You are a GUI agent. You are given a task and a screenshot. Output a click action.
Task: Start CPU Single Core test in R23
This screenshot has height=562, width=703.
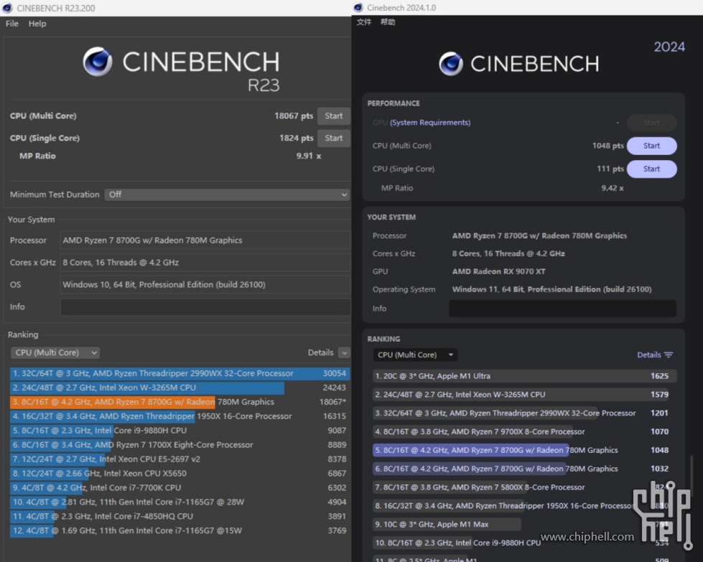tap(334, 138)
